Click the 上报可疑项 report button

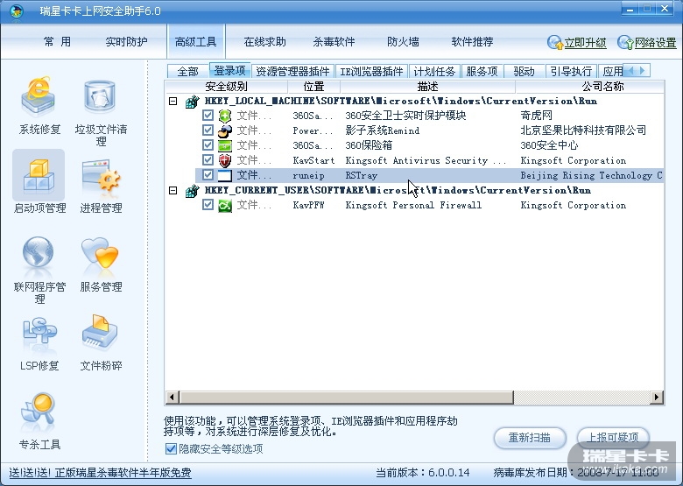click(x=613, y=437)
